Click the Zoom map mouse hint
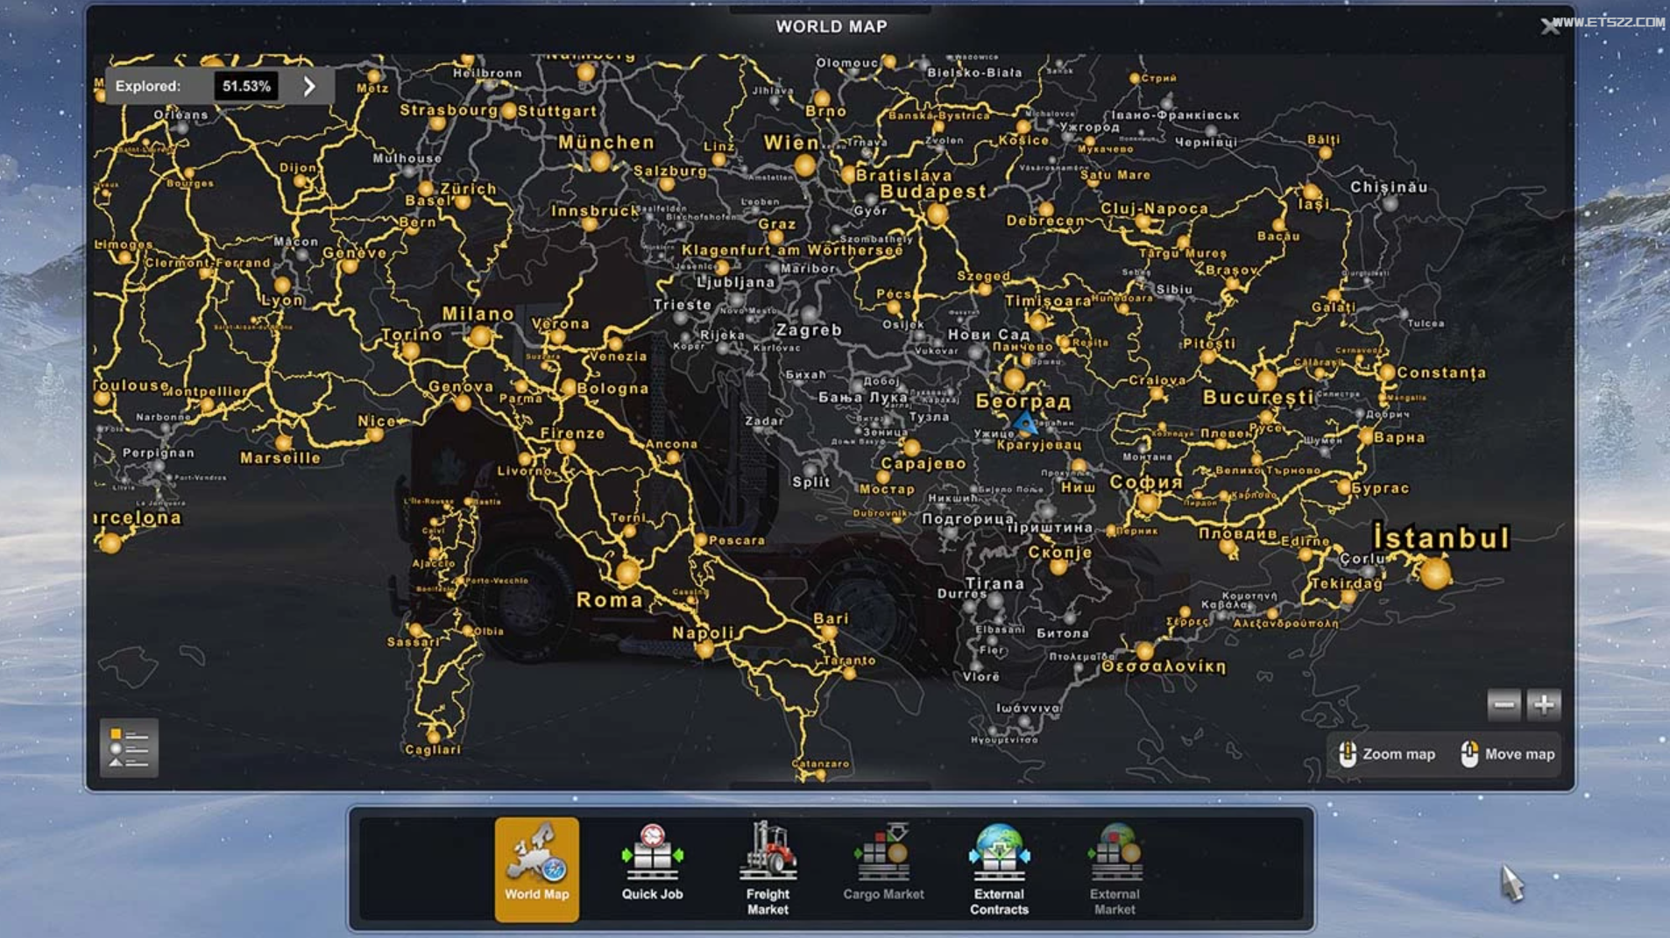 point(1388,754)
